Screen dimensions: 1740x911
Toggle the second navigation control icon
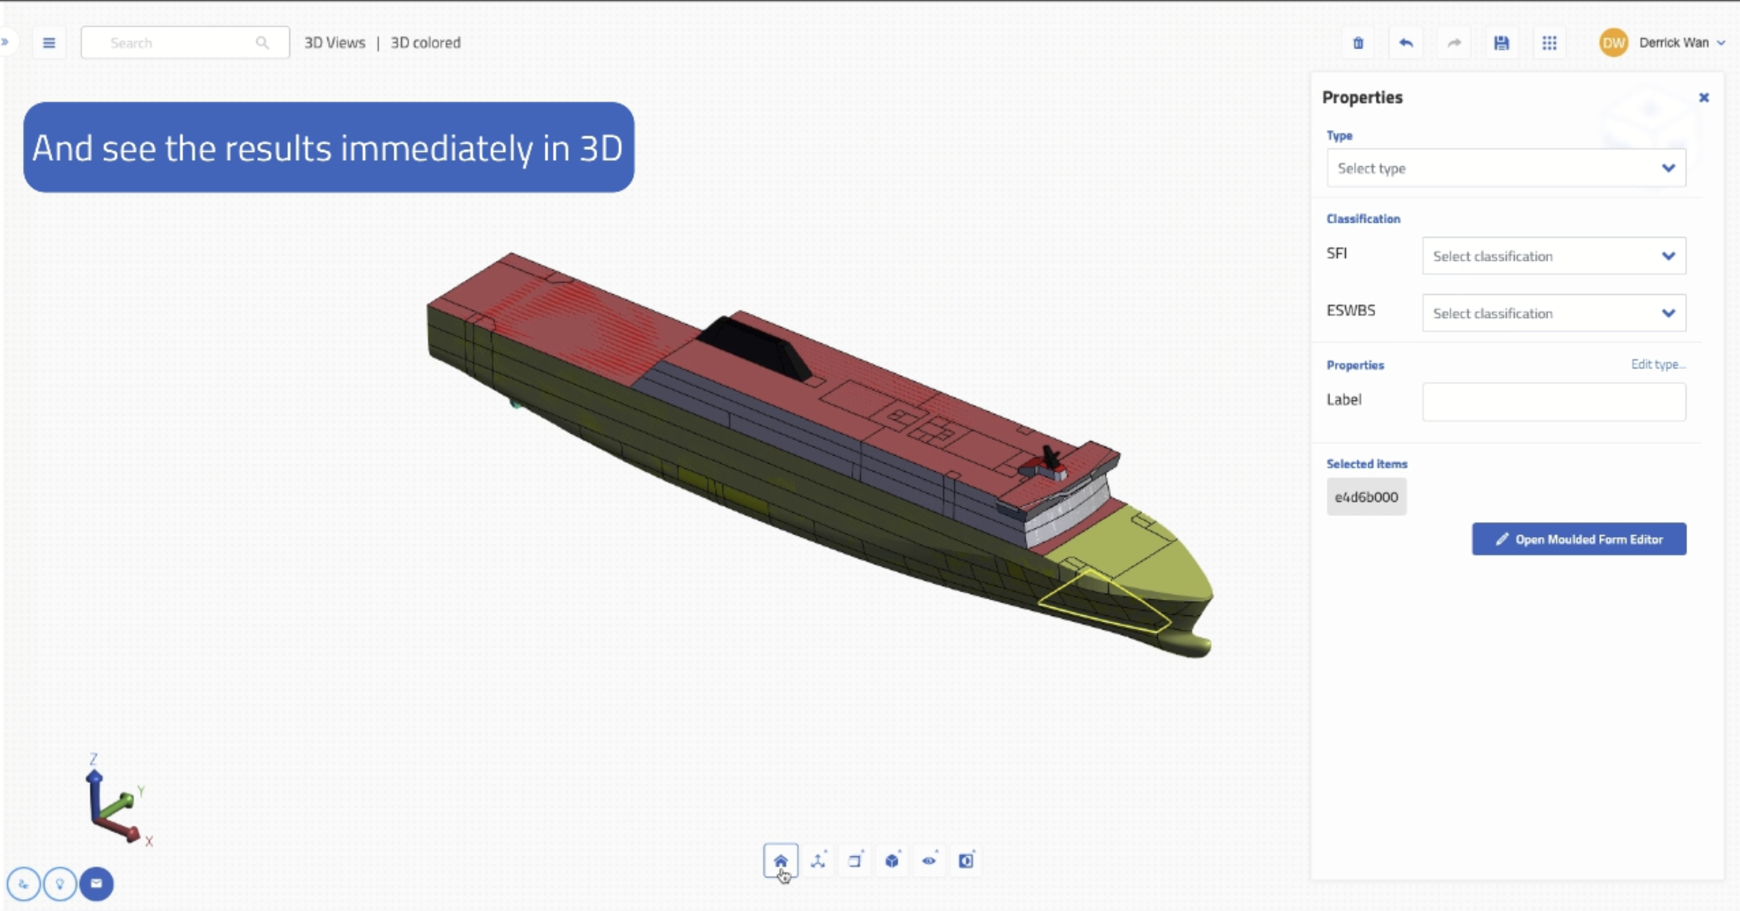(817, 859)
